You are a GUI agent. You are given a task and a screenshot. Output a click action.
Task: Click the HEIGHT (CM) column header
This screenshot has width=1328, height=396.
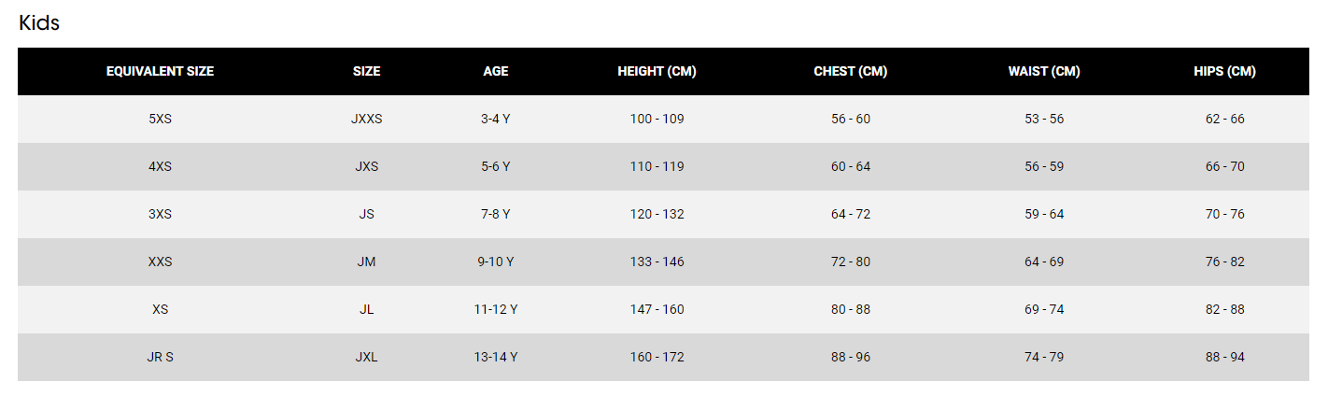pyautogui.click(x=657, y=71)
